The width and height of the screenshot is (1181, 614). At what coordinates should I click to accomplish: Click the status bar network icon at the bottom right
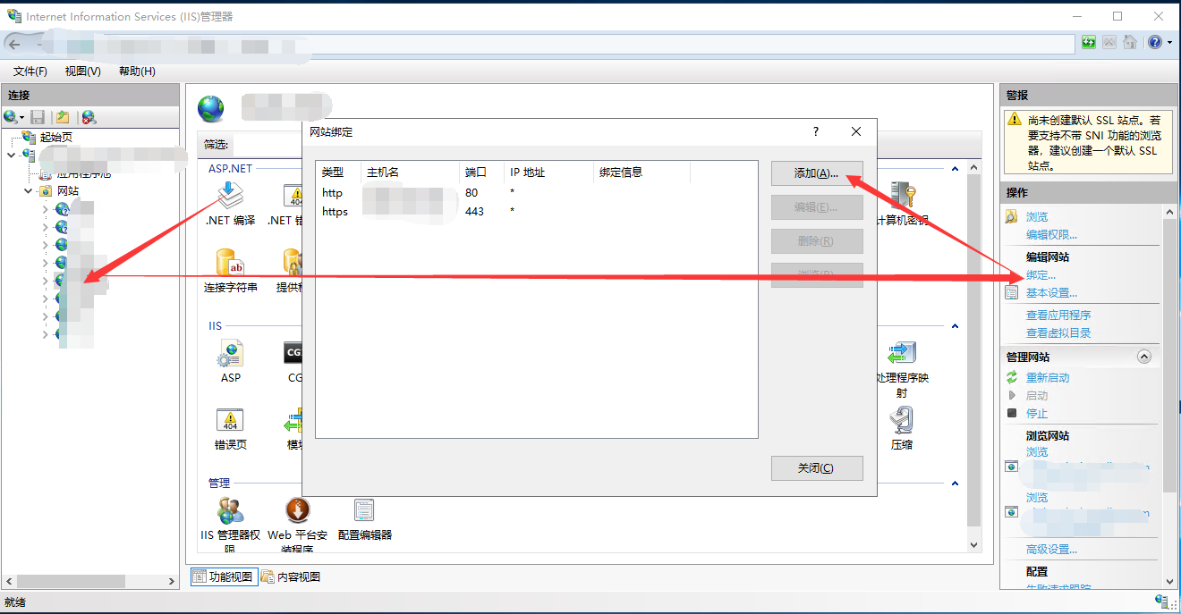(x=1161, y=602)
